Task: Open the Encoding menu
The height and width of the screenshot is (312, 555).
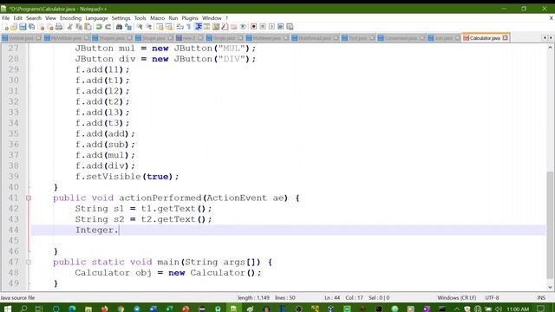Action: tap(70, 18)
